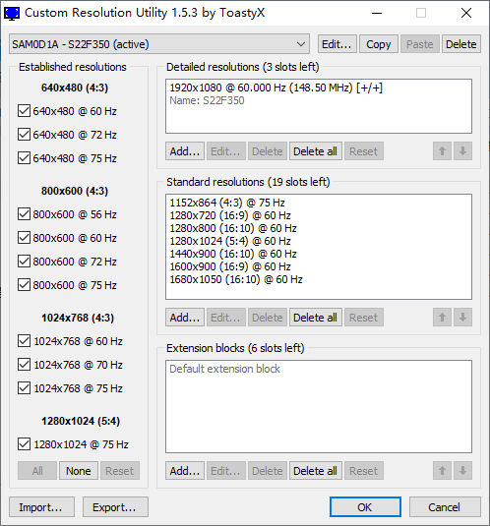Click None under Established resolutions
490x526 pixels.
79,471
